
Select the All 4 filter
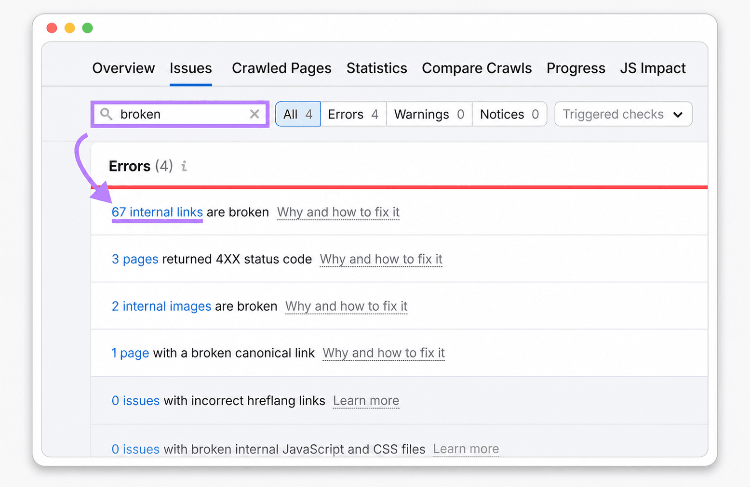point(298,114)
